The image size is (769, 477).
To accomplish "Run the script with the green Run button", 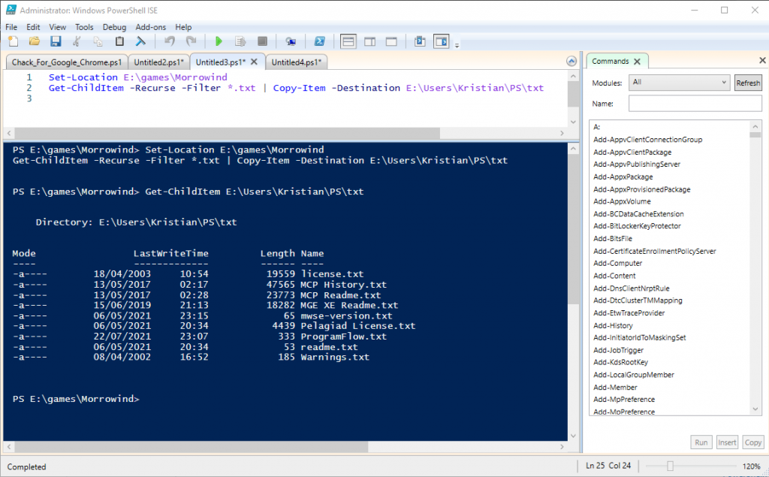I will pyautogui.click(x=219, y=41).
